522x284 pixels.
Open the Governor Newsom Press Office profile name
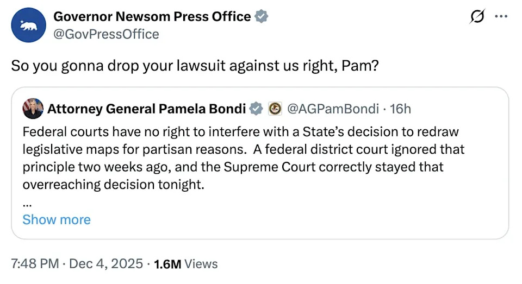tap(152, 17)
